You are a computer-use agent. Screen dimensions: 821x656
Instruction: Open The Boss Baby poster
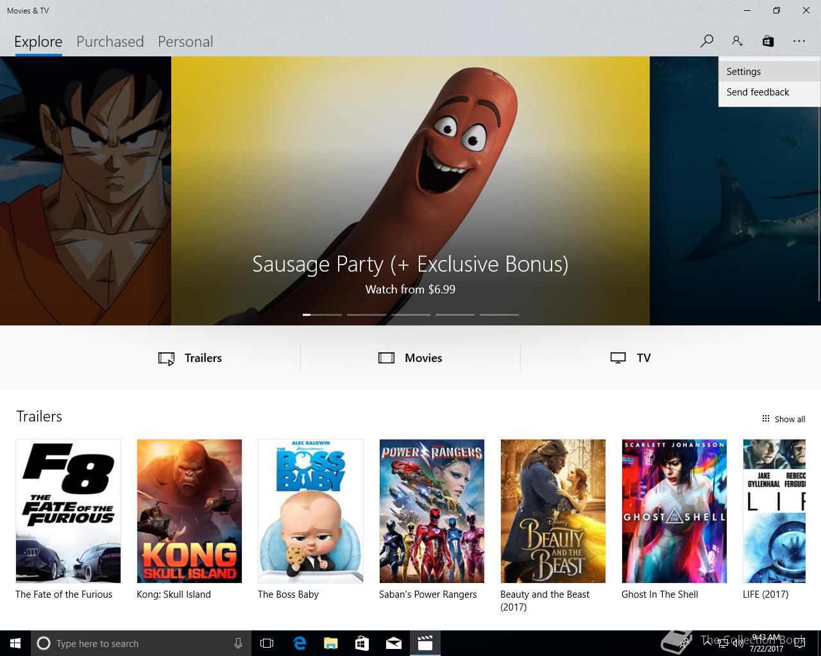pos(310,511)
